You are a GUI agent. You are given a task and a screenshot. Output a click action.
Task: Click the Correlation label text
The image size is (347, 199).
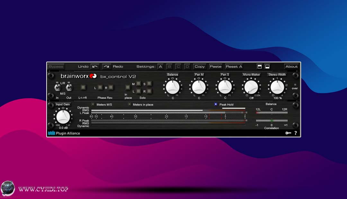point(271,128)
